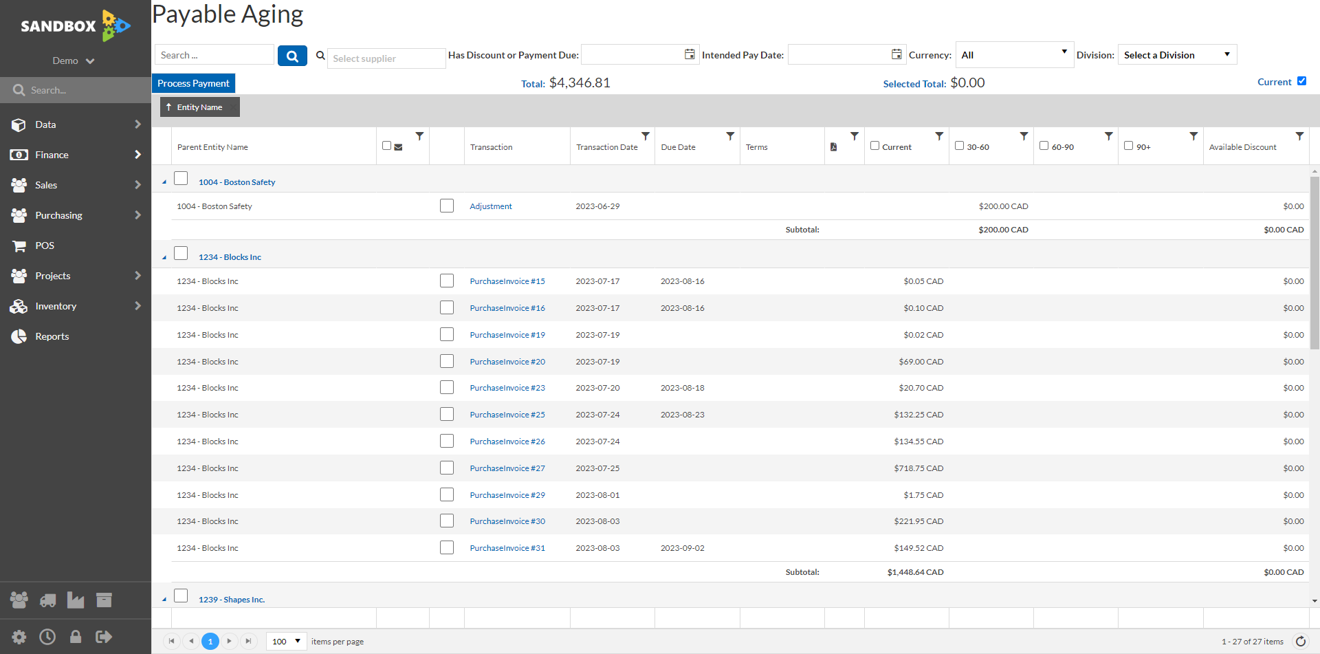Click the grid refresh icon
The image size is (1320, 654).
coord(1301,642)
